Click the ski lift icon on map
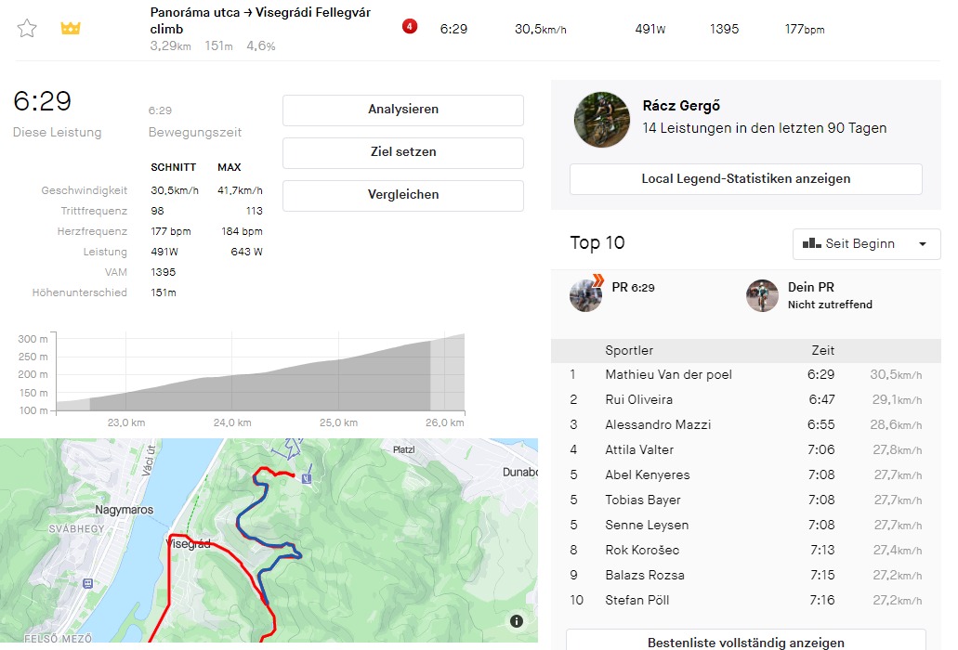This screenshot has height=650, width=958. point(307,478)
